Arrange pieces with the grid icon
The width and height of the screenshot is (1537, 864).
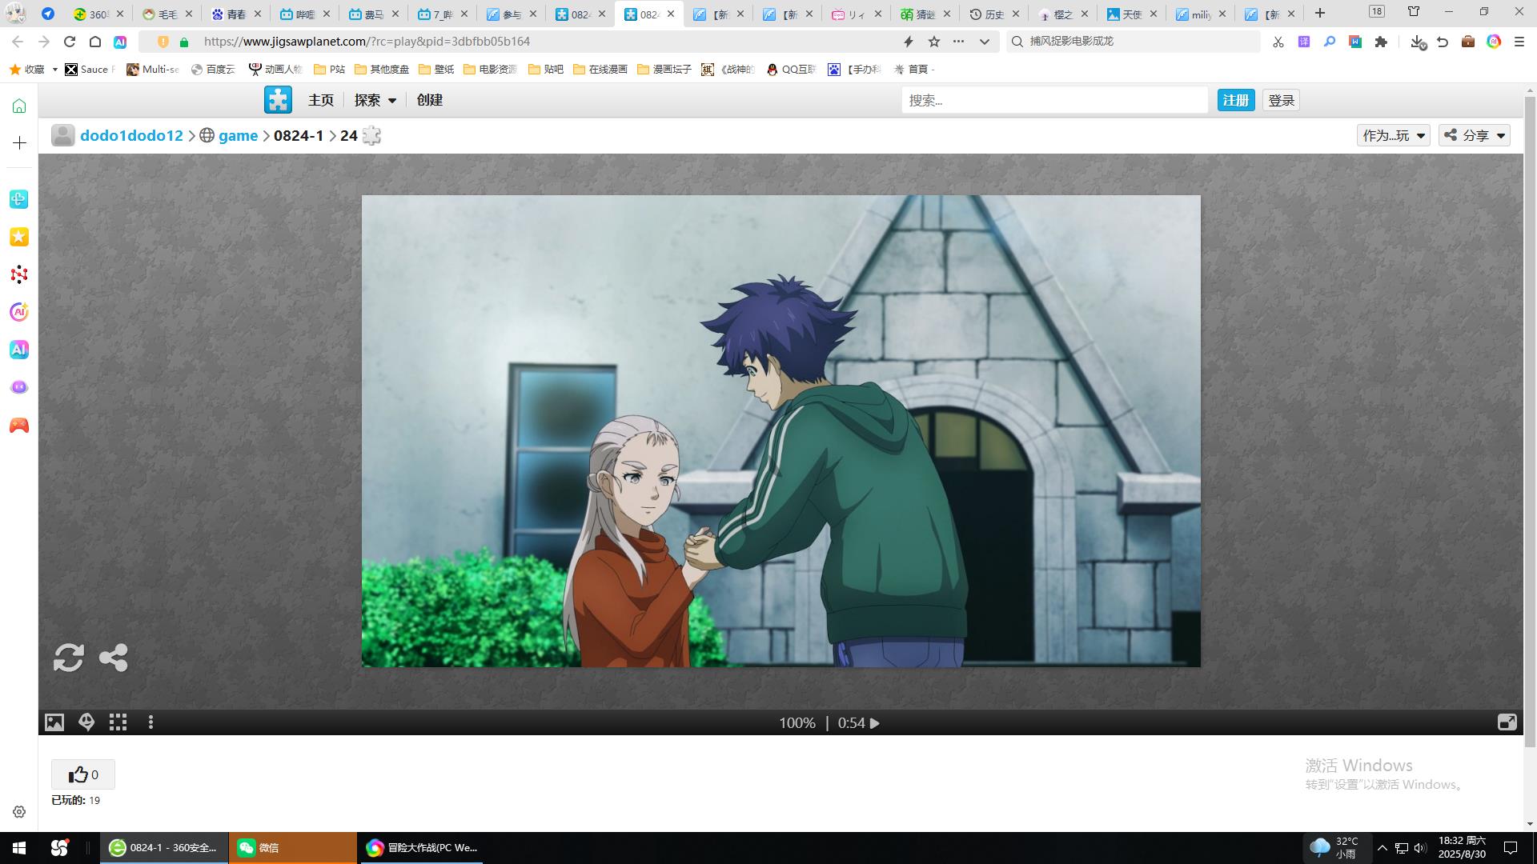[x=118, y=722]
